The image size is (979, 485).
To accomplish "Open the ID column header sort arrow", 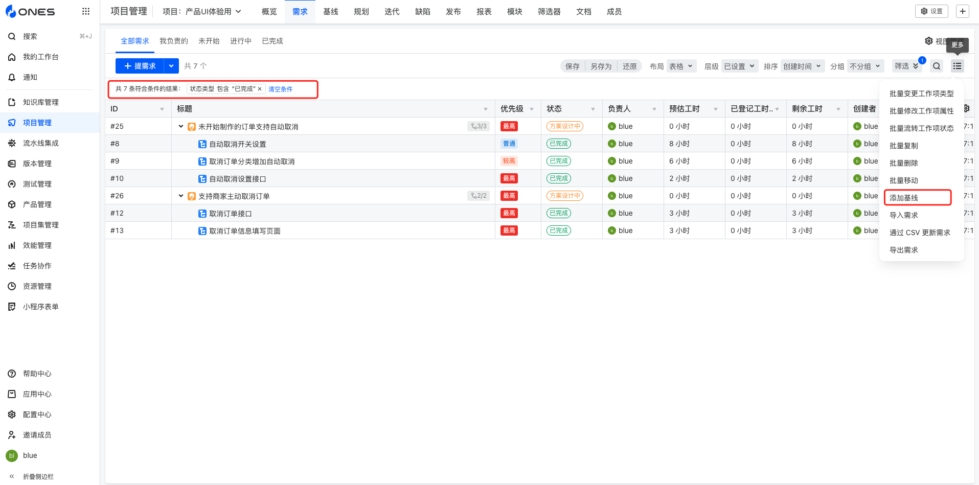I will pos(162,109).
